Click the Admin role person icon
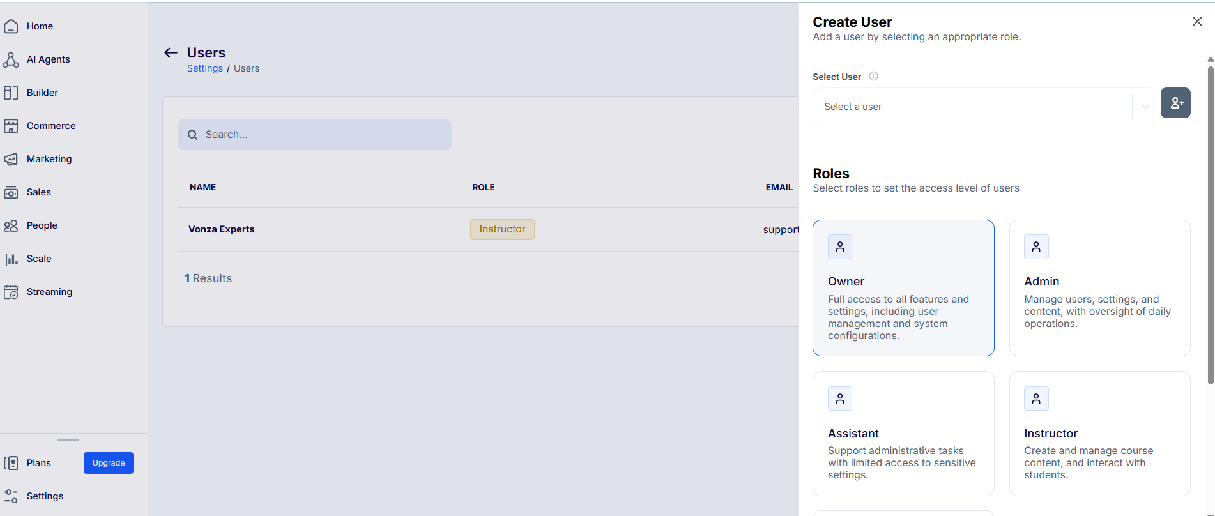 coord(1036,247)
